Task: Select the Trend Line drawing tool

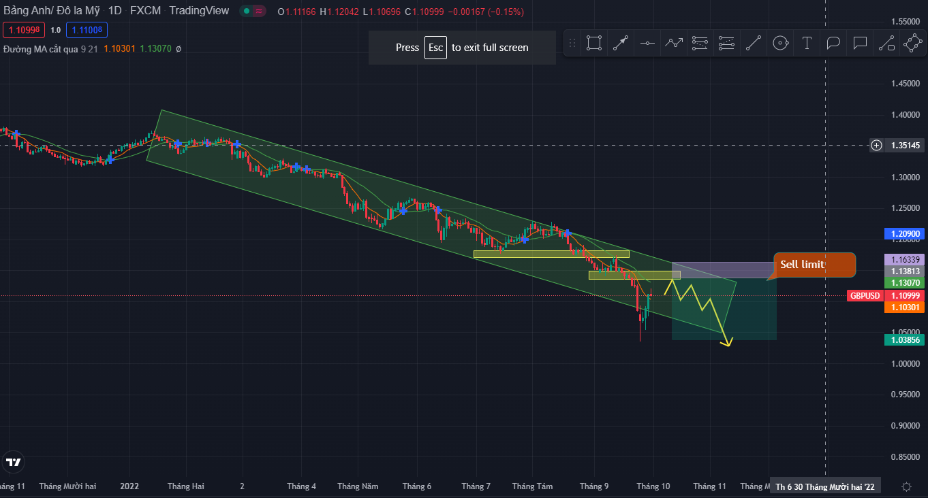Action: (754, 43)
